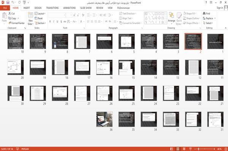The height and width of the screenshot is (151, 228).
Task: Switch to Slide Sorter view in status bar
Action: pos(178,149)
